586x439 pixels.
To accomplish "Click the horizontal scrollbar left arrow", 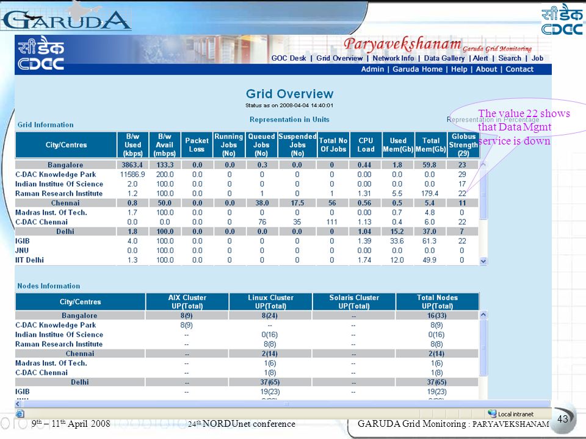I will (x=18, y=404).
